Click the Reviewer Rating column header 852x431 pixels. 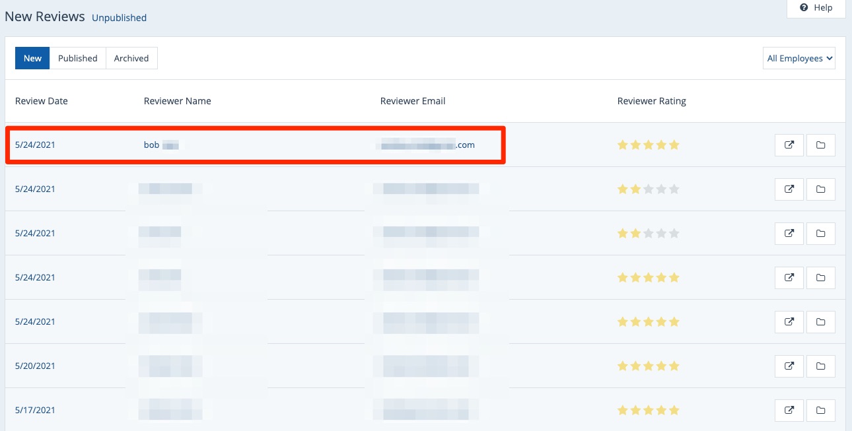[x=651, y=101]
